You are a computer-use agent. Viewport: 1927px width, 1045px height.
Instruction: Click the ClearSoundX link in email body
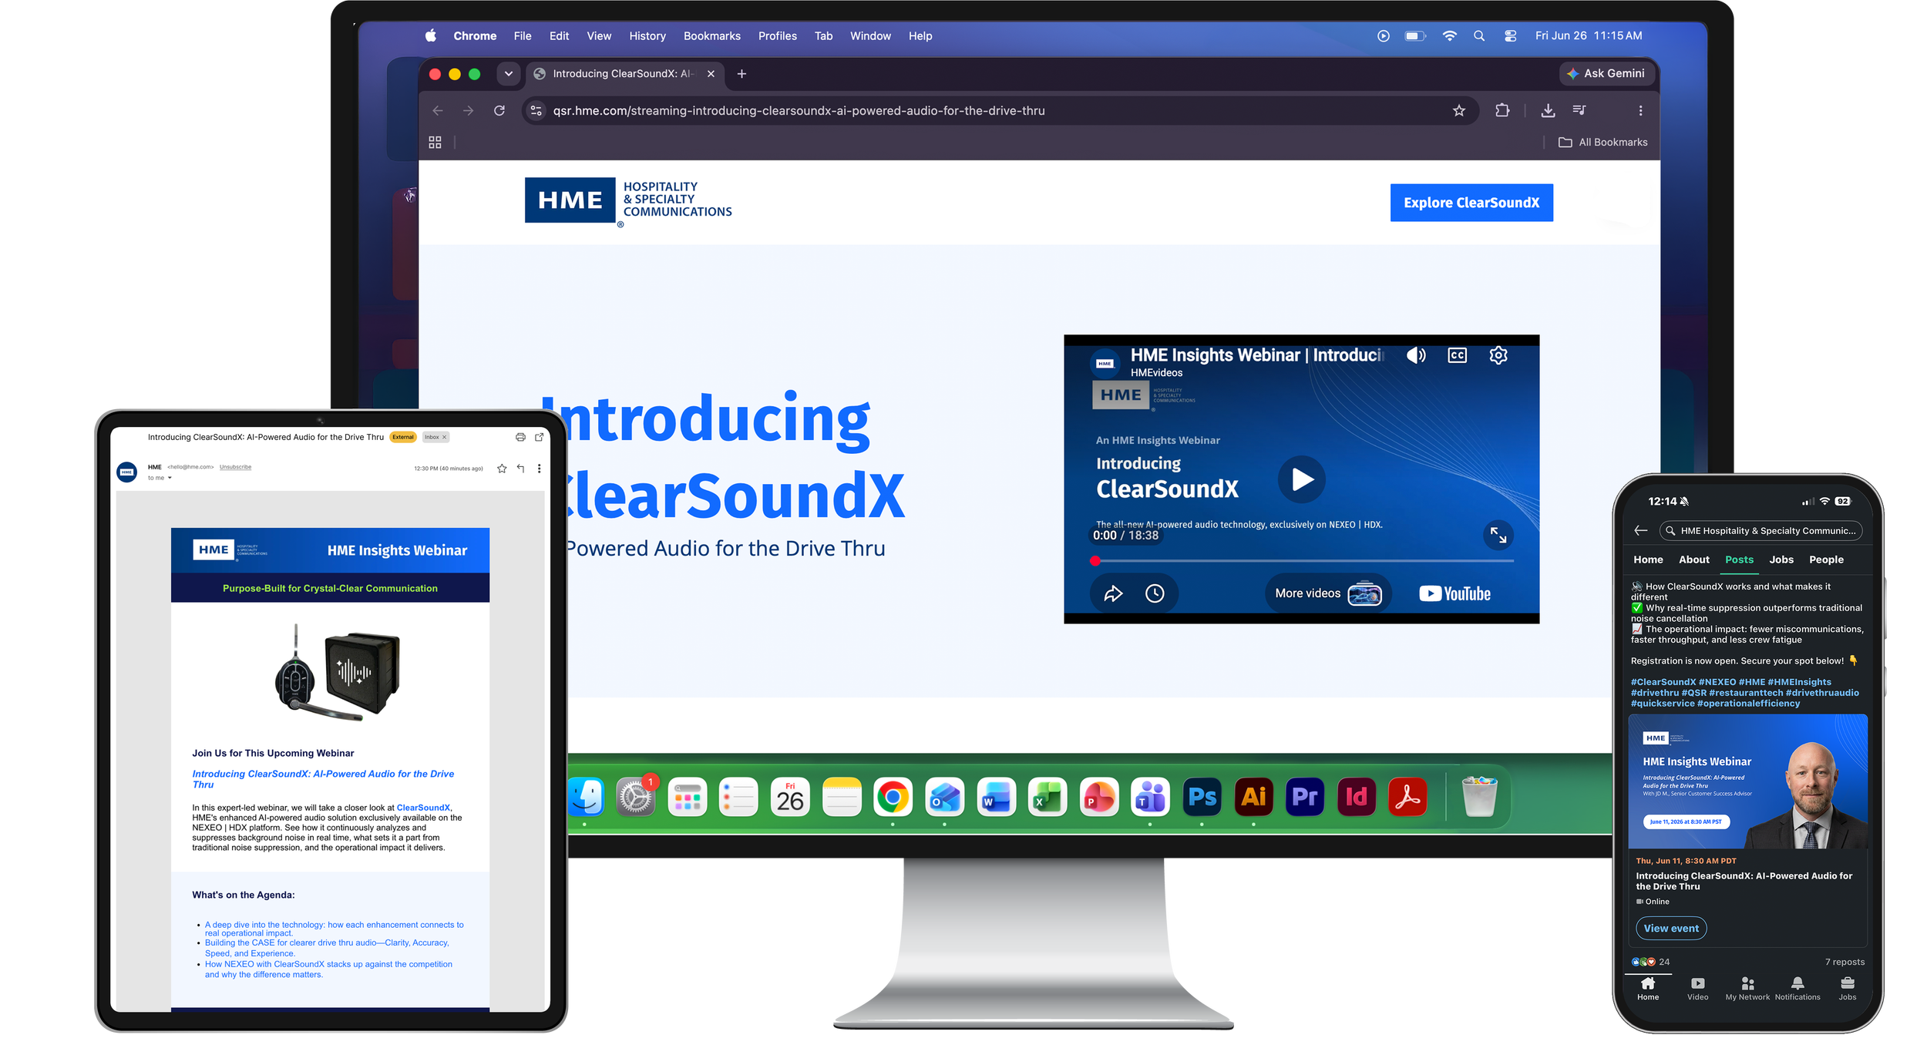click(423, 808)
